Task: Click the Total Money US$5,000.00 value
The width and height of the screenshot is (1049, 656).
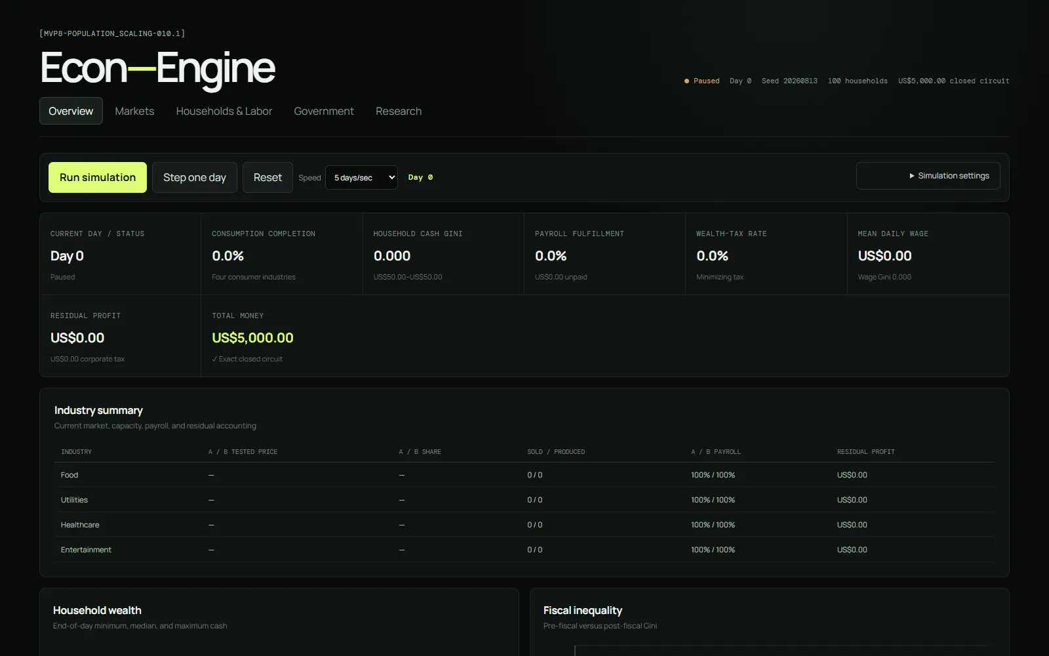Action: coord(252,338)
